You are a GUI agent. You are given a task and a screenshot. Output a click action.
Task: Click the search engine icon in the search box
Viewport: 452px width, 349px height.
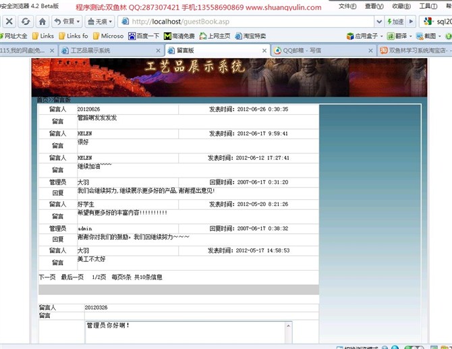click(x=428, y=22)
